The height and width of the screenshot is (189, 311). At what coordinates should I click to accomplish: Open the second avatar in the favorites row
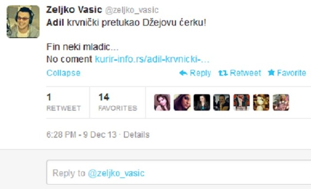click(x=182, y=102)
